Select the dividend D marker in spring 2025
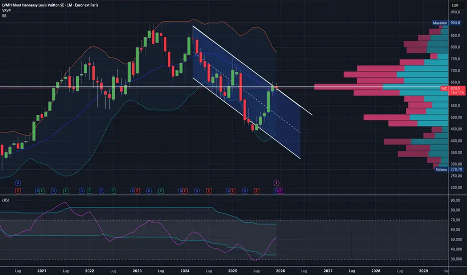 coord(245,191)
